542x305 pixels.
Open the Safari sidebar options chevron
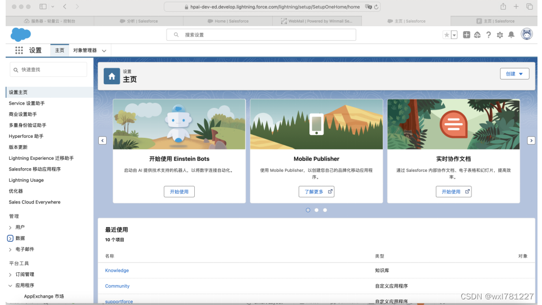(x=53, y=7)
